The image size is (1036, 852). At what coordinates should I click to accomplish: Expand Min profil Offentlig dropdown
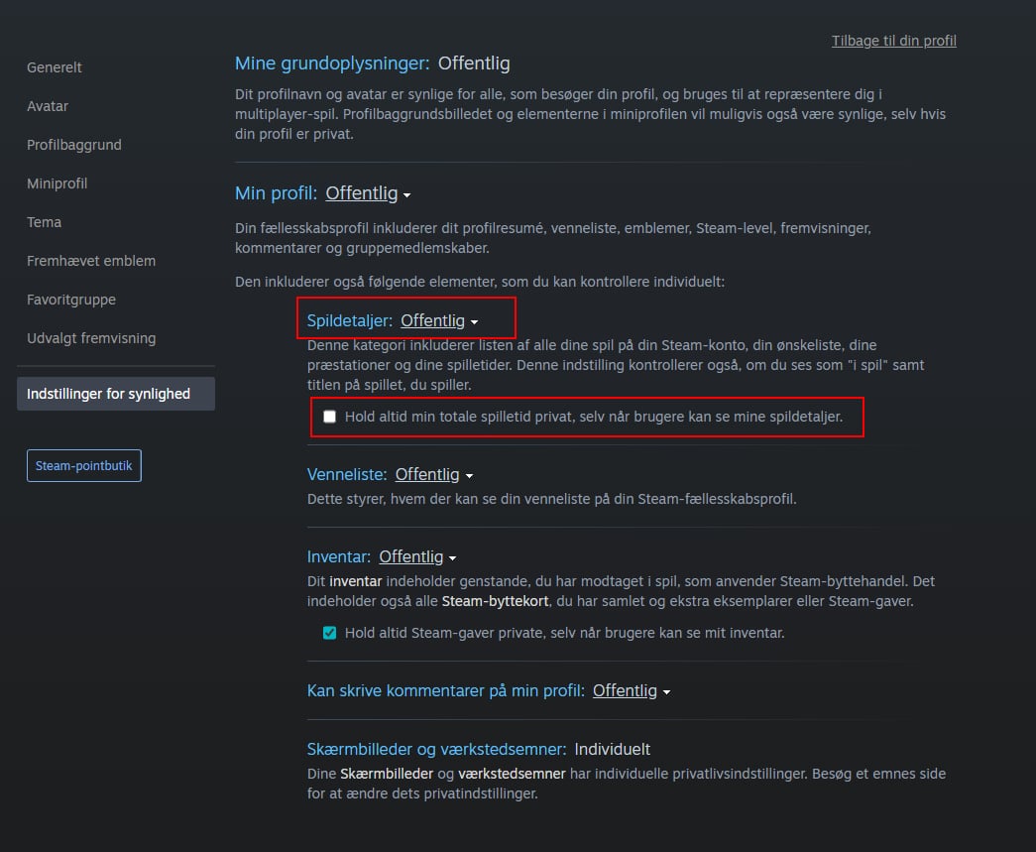(x=368, y=193)
